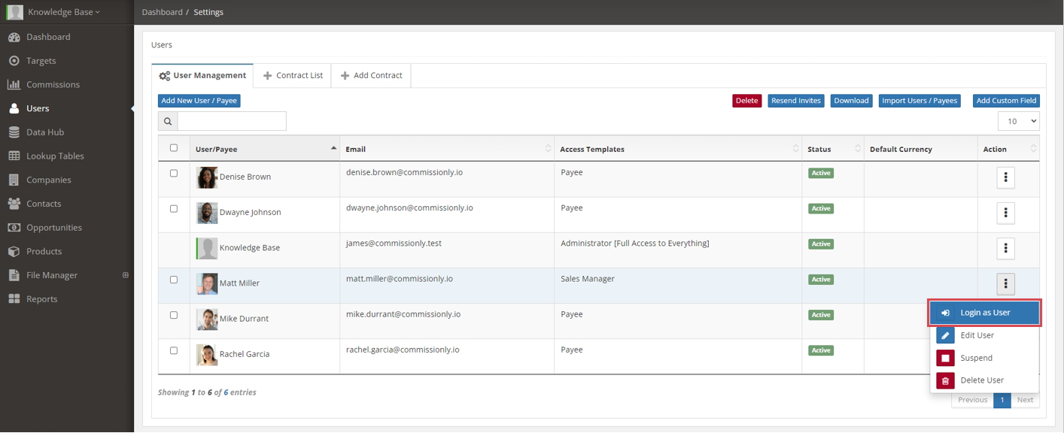The image size is (1064, 433).
Task: Click the pencil Edit User icon
Action: point(945,335)
